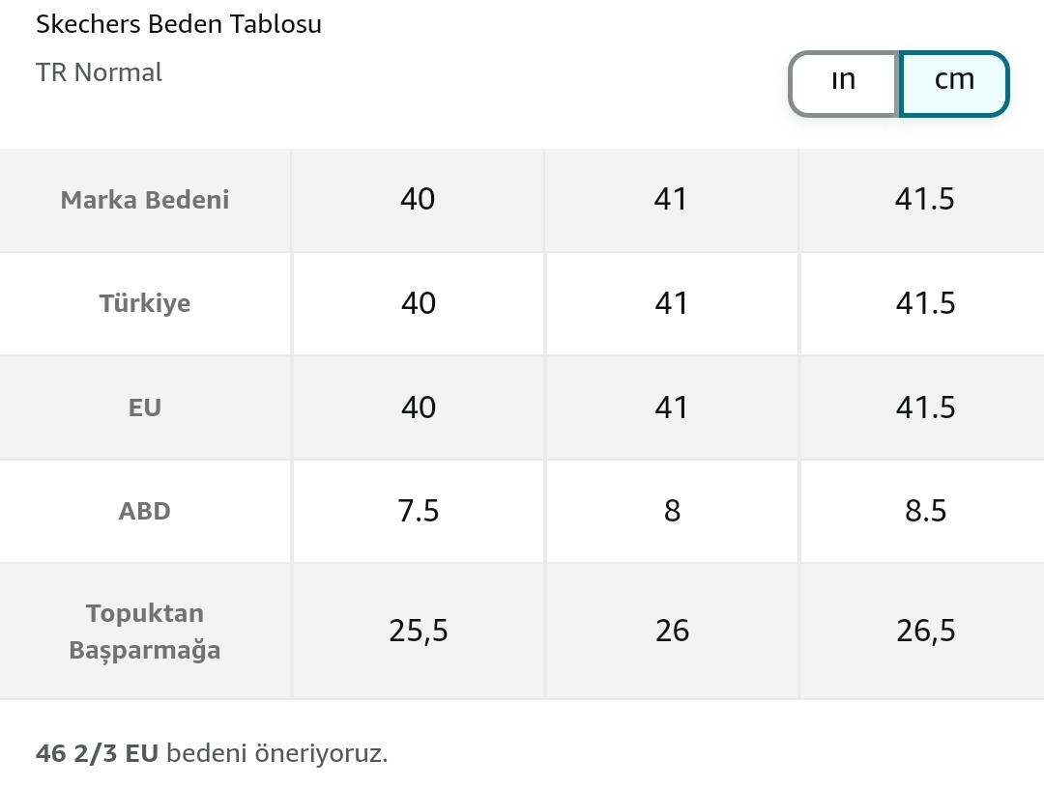Select the Topuktan Başparmağa row header
The width and height of the screenshot is (1044, 787).
[145, 632]
